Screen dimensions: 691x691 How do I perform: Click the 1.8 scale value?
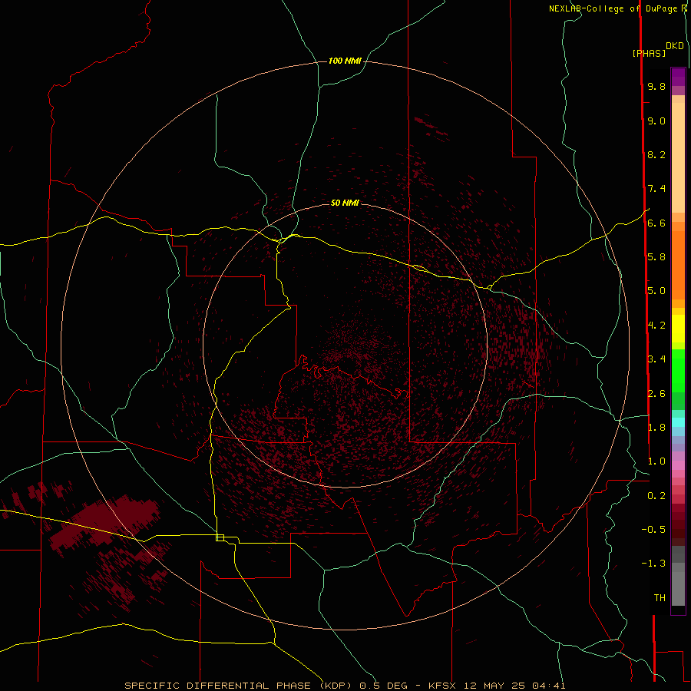tap(656, 428)
